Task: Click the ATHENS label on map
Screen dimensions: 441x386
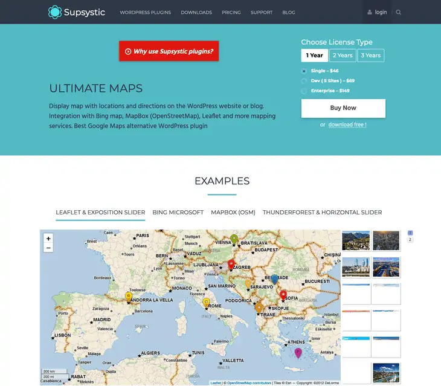Action: coord(296,342)
